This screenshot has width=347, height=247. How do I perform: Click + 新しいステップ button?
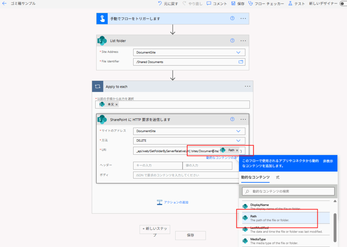point(155,229)
